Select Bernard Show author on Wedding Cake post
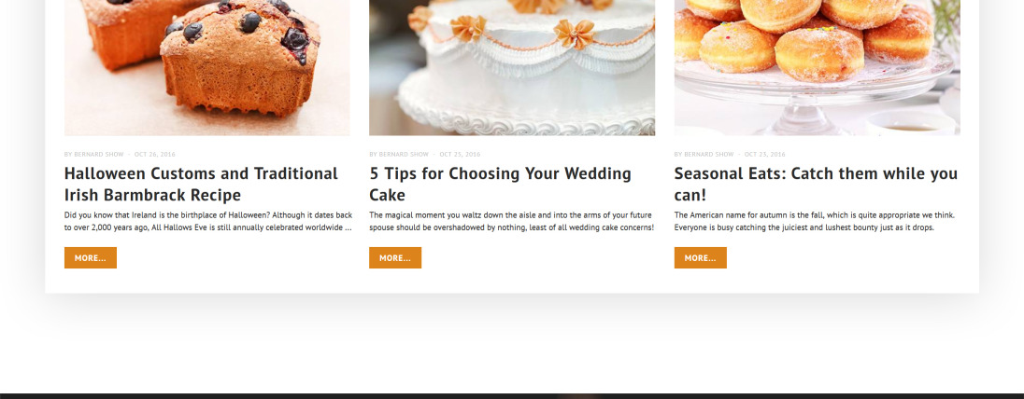This screenshot has height=399, width=1024. (x=404, y=155)
